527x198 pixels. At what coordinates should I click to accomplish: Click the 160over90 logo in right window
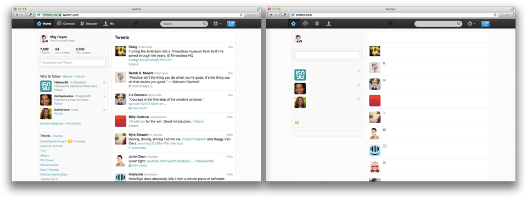click(x=300, y=75)
